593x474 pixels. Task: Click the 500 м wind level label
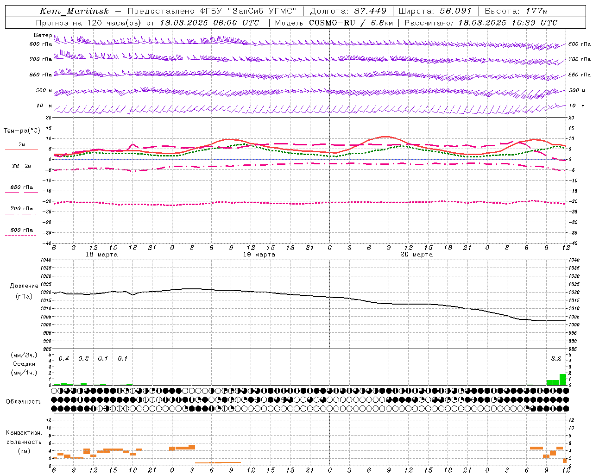tap(44, 90)
